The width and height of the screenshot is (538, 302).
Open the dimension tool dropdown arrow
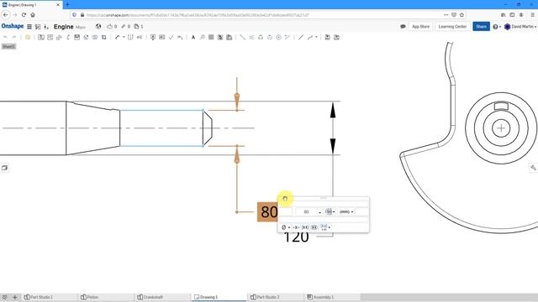pos(124,37)
